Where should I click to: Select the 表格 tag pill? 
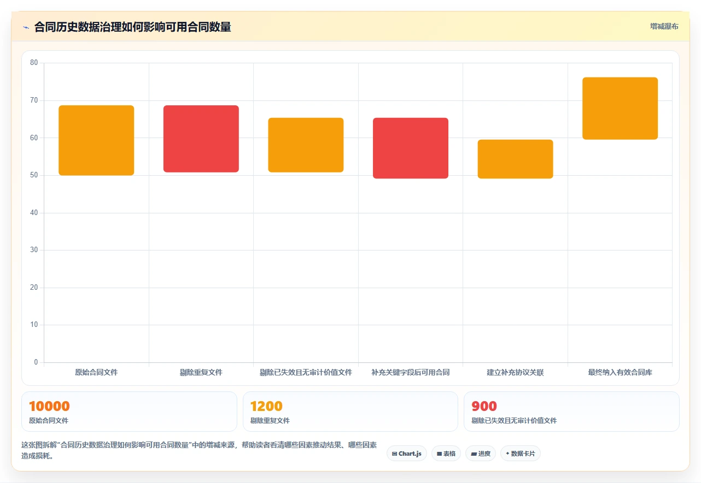[446, 454]
